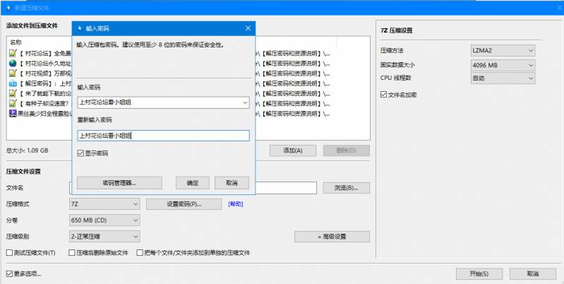Open 密码管理器
This screenshot has height=284, width=564.
tap(119, 182)
